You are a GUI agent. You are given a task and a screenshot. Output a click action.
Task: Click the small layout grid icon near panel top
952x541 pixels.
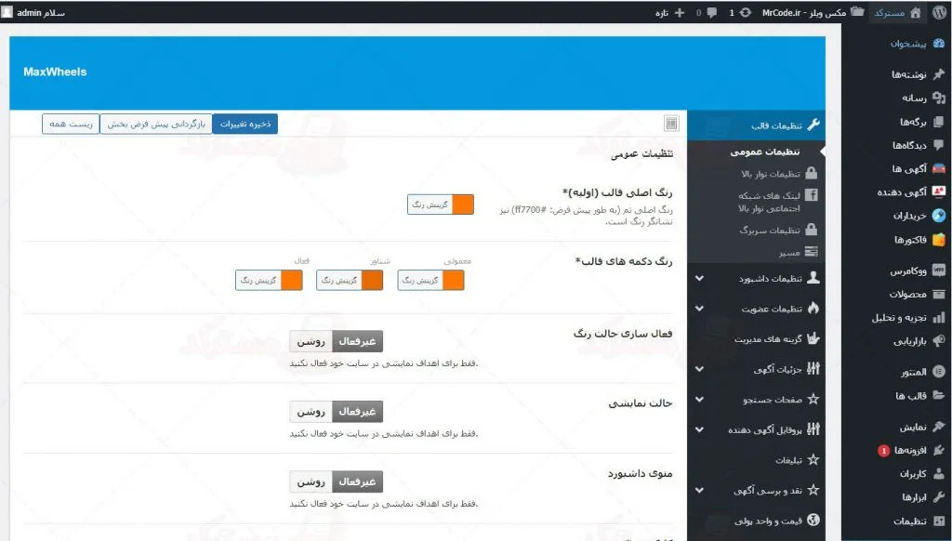click(x=669, y=122)
